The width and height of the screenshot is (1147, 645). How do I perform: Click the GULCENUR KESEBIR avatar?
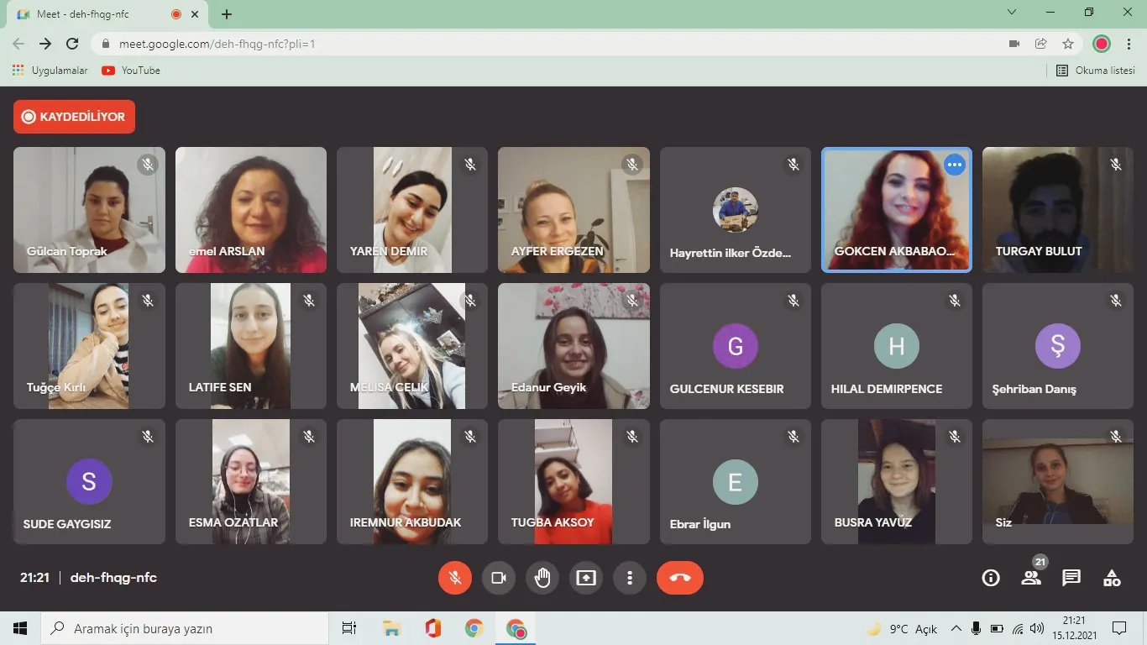736,346
